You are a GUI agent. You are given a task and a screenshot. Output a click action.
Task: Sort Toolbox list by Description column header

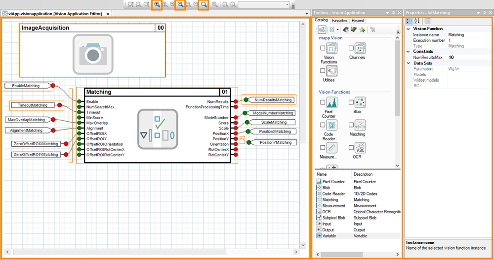point(376,174)
